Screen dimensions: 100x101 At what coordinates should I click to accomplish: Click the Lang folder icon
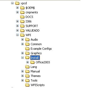click(27, 67)
